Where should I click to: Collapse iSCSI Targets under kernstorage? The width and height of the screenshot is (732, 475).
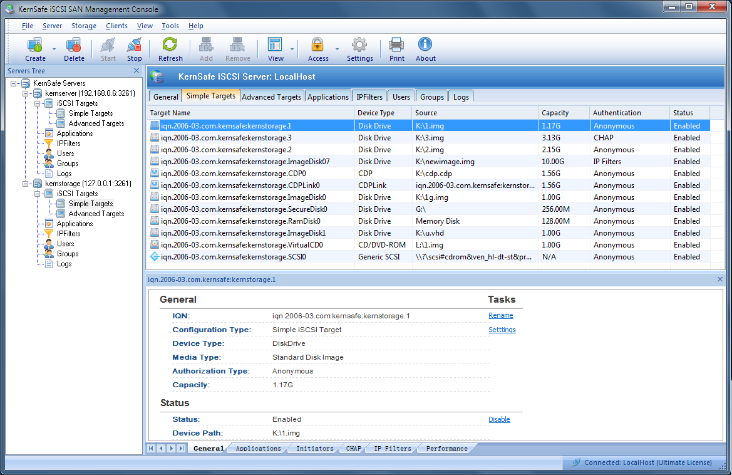(x=38, y=194)
